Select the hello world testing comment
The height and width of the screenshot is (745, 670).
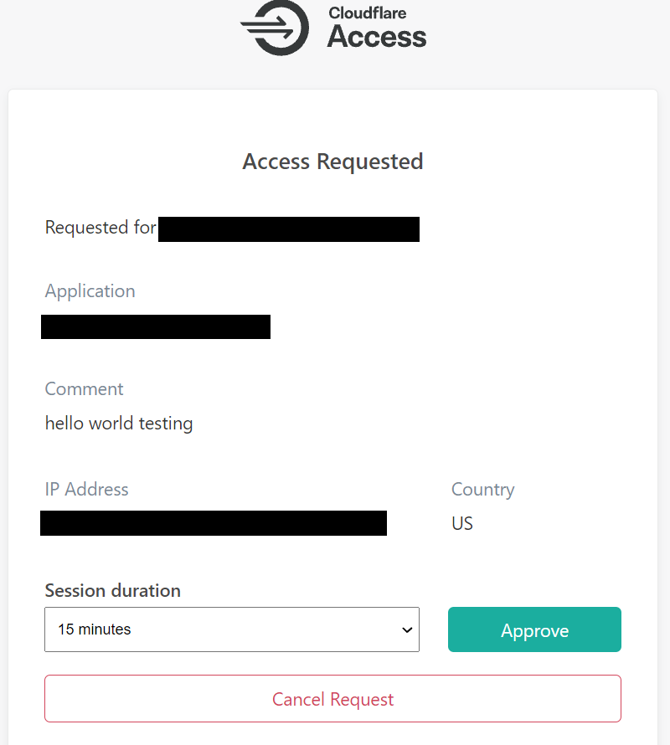coord(119,424)
